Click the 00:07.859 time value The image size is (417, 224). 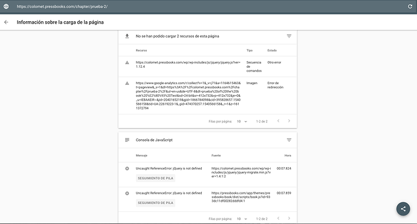coord(284,193)
